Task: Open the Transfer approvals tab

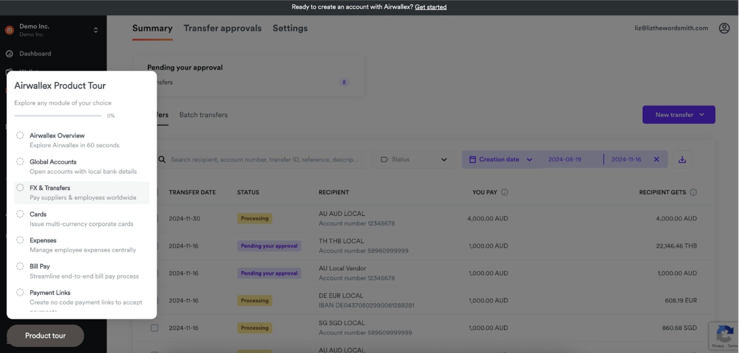Action: [x=222, y=28]
